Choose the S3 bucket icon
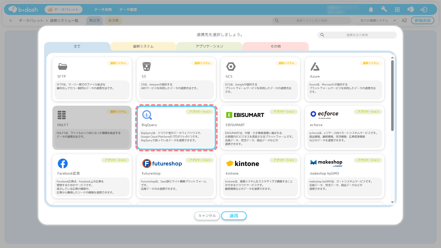 [x=147, y=66]
